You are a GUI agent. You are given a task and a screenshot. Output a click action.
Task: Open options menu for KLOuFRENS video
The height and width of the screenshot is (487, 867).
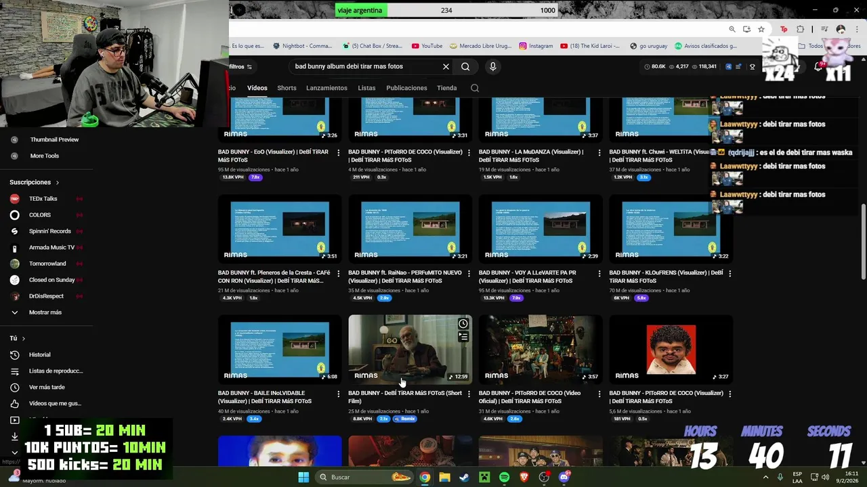coord(729,273)
